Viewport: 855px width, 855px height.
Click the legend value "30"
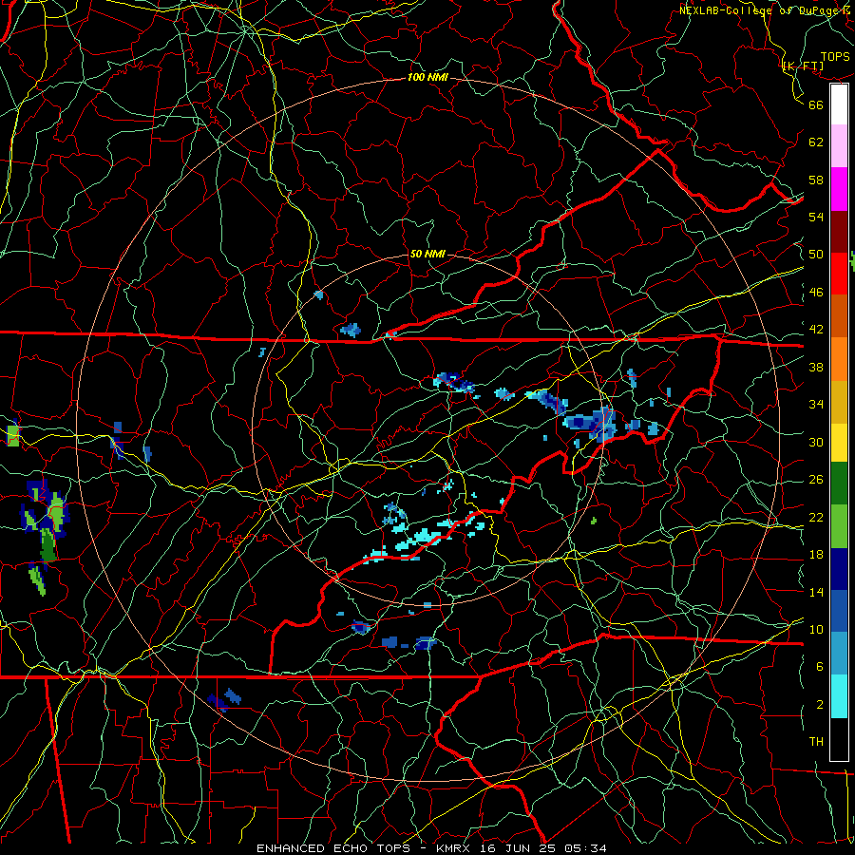[x=816, y=442]
